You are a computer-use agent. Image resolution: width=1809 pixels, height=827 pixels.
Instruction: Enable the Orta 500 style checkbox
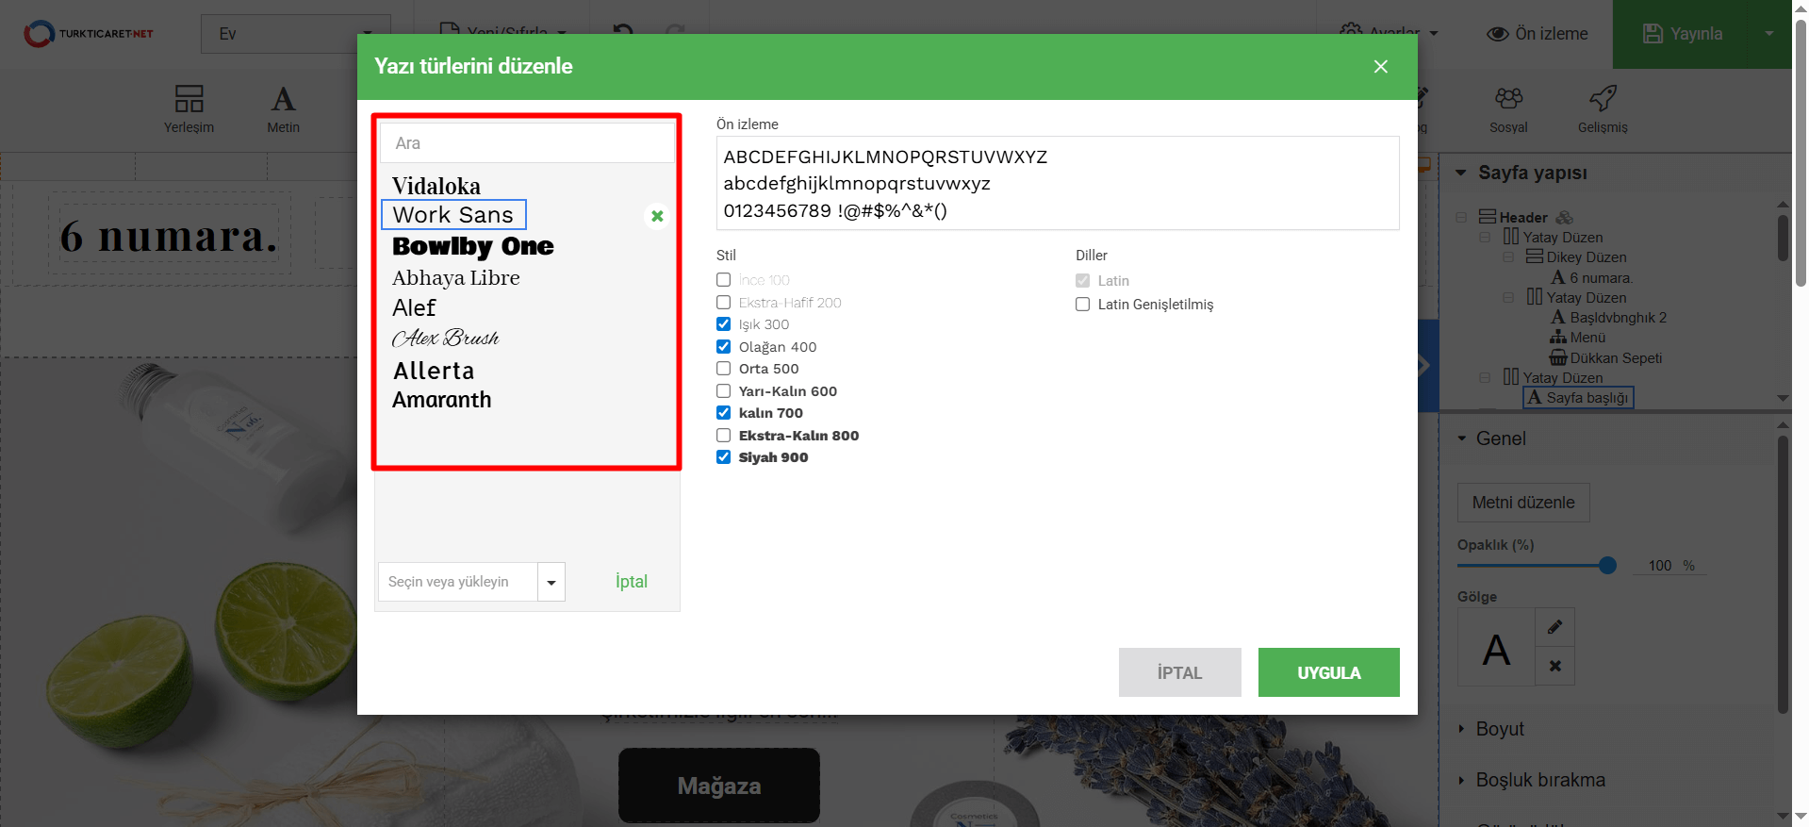724,369
